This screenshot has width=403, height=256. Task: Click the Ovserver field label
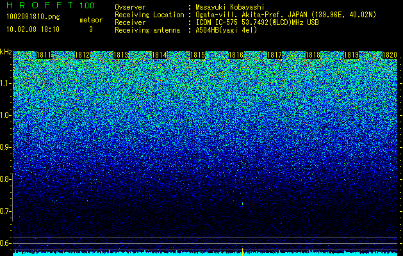(x=130, y=7)
